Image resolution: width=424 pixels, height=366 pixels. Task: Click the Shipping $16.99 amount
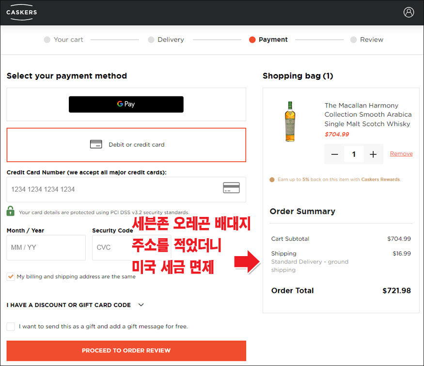402,253
